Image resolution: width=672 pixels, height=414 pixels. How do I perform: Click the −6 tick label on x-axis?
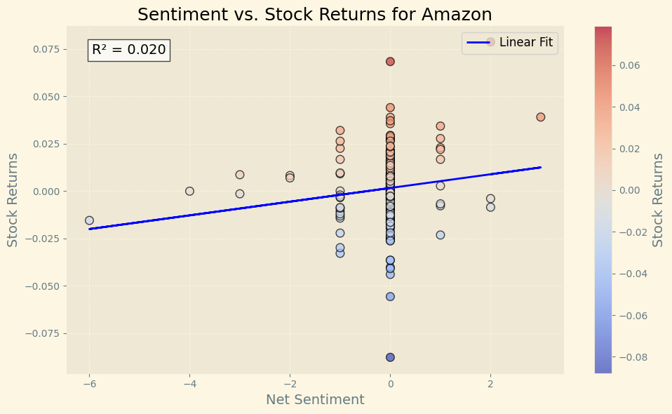click(89, 384)
